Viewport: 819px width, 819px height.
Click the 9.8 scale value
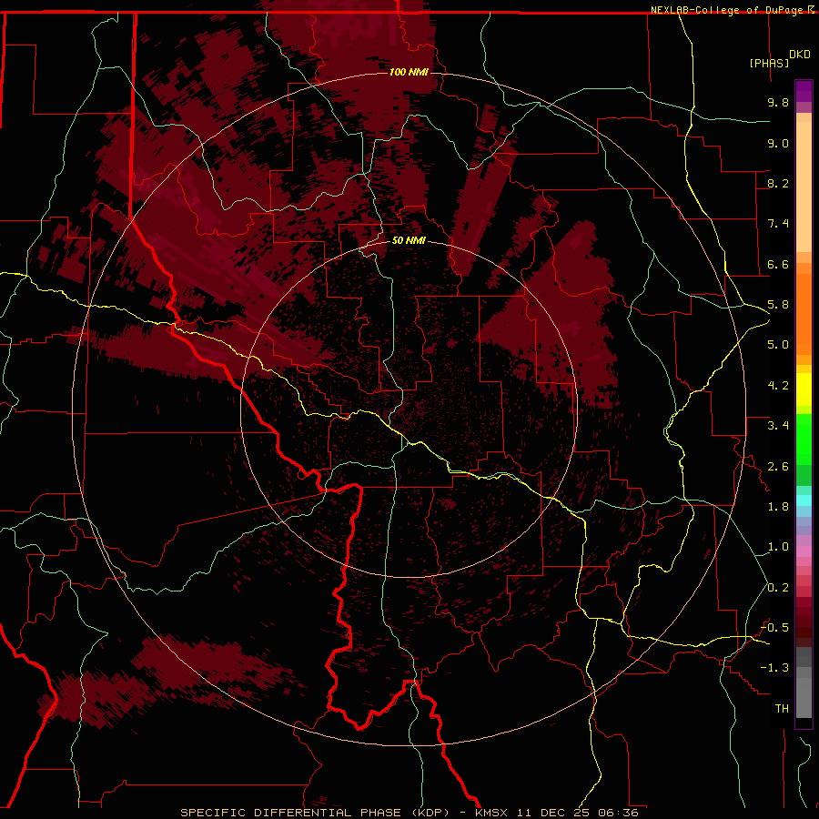[778, 102]
